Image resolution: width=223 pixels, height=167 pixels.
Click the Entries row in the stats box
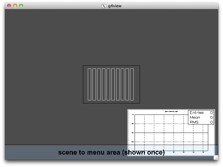click(201, 112)
